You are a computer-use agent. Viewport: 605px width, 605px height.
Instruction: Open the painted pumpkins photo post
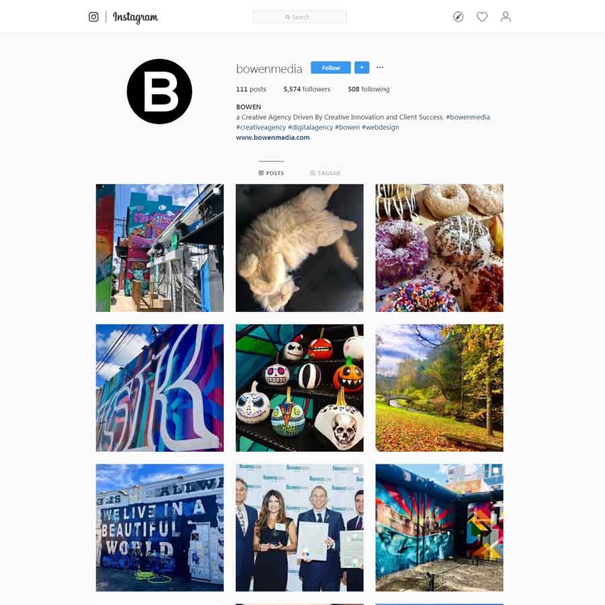pos(299,388)
